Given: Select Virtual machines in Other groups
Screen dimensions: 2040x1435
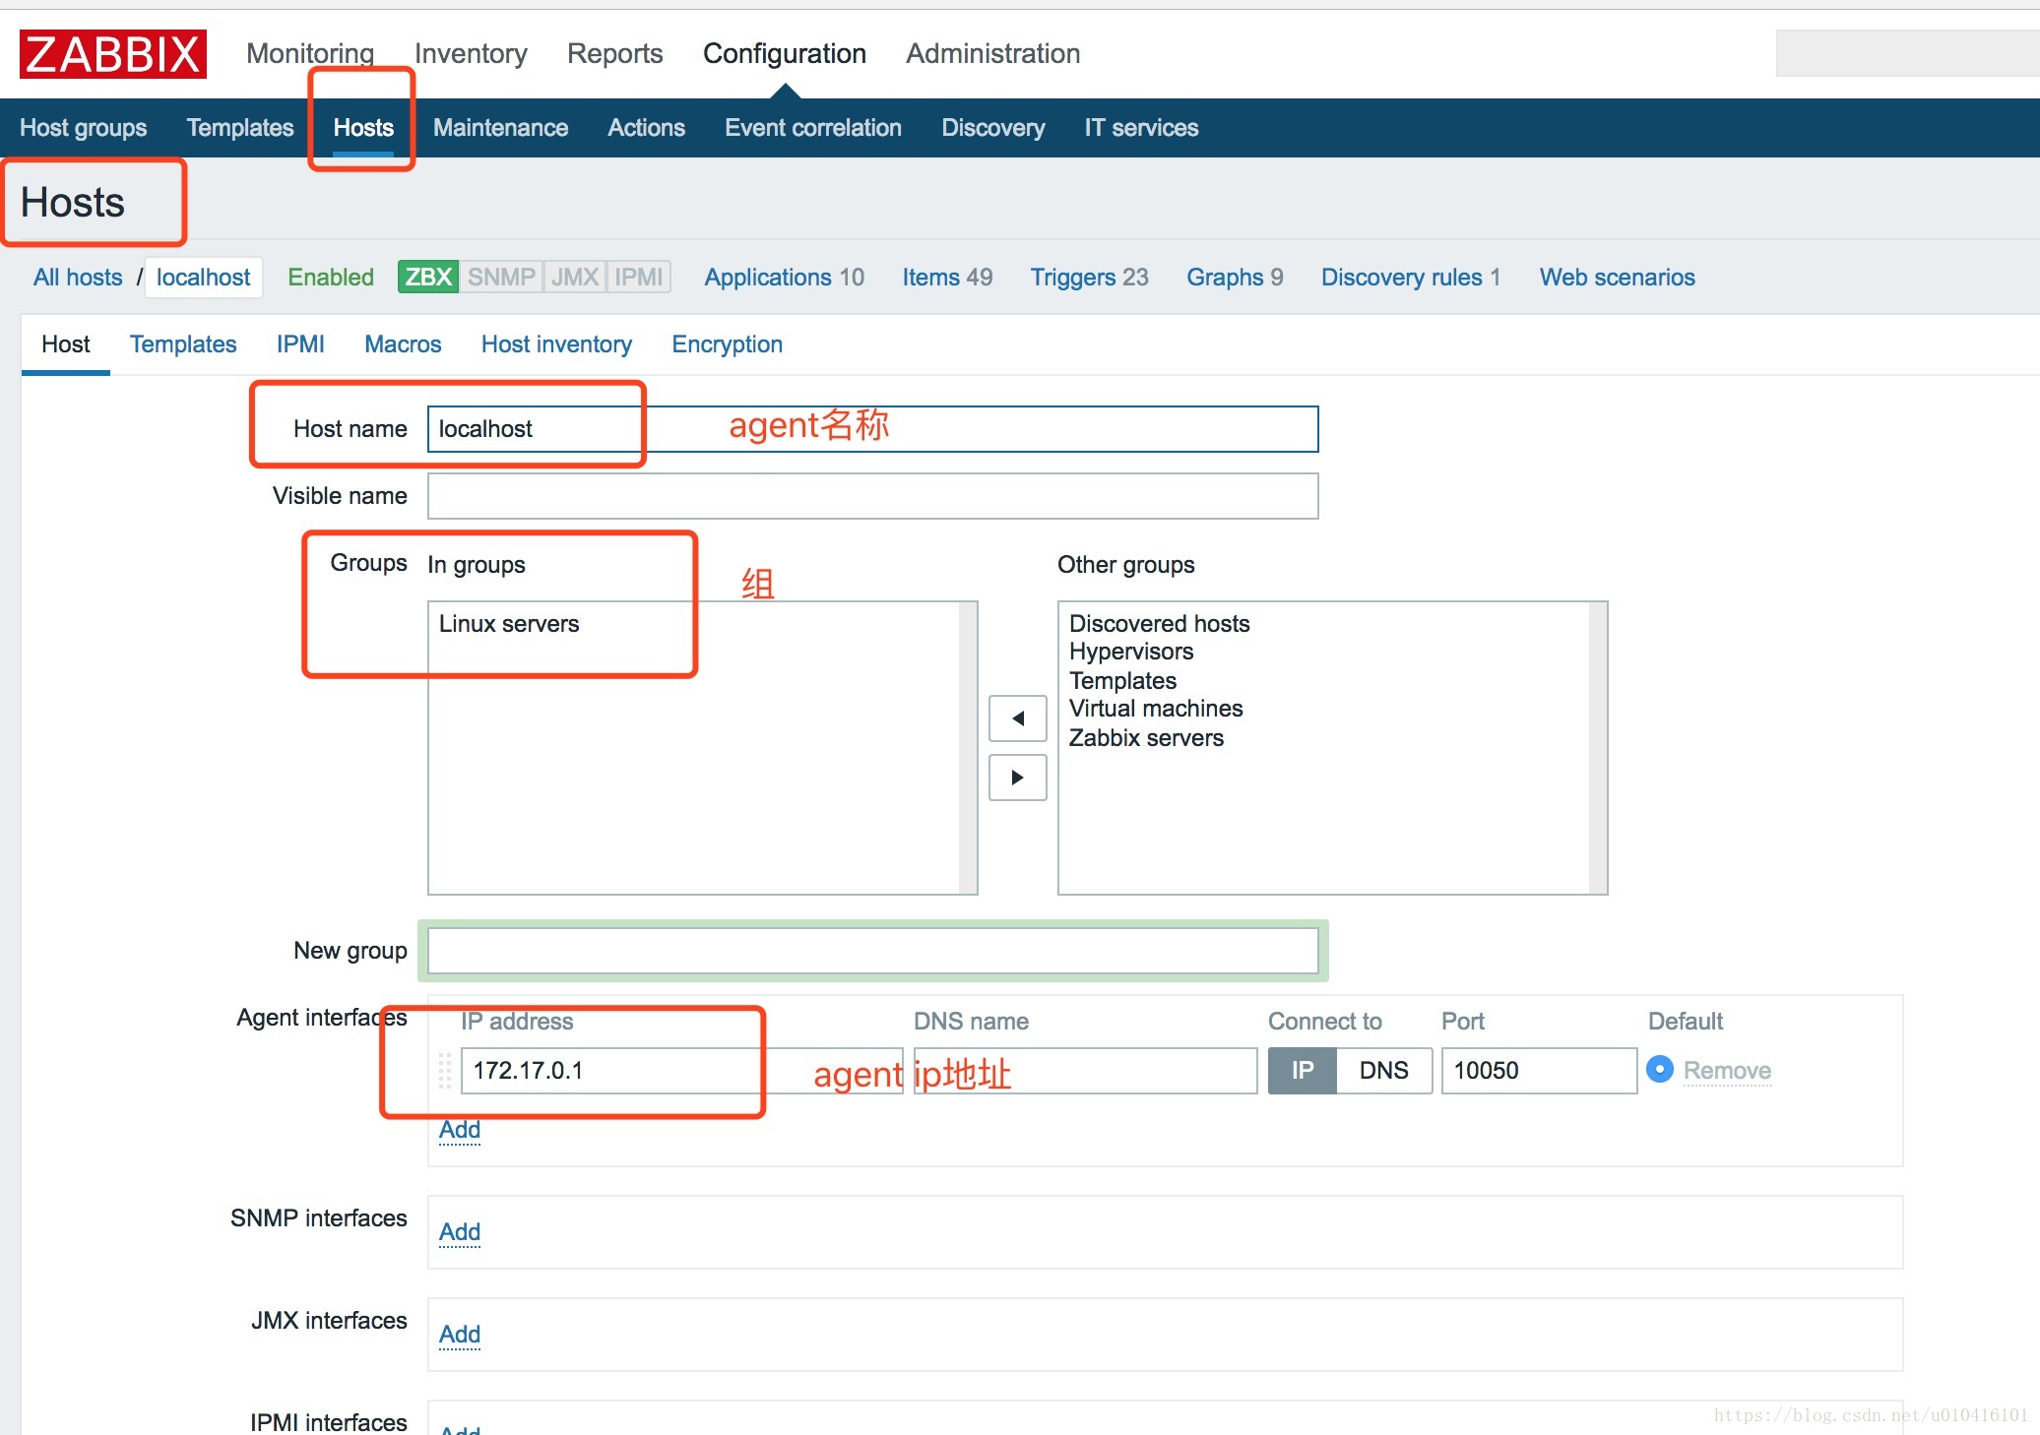Looking at the screenshot, I should pos(1156,709).
